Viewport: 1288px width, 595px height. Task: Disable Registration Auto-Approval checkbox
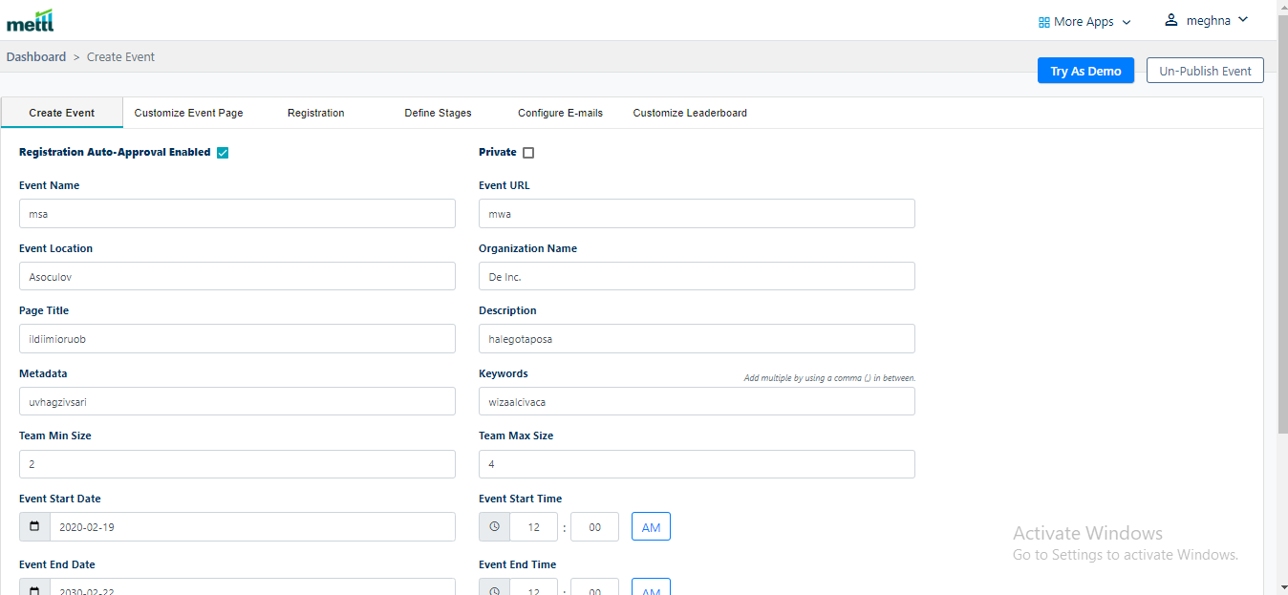click(223, 153)
